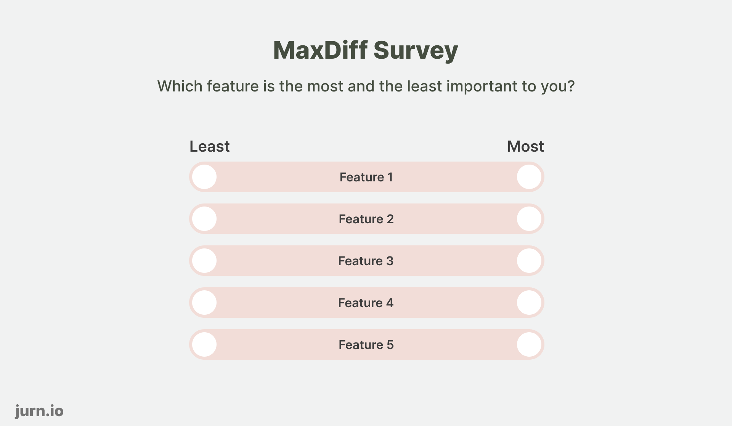
Task: Mark Feature 2 as Most important
Action: click(x=529, y=218)
